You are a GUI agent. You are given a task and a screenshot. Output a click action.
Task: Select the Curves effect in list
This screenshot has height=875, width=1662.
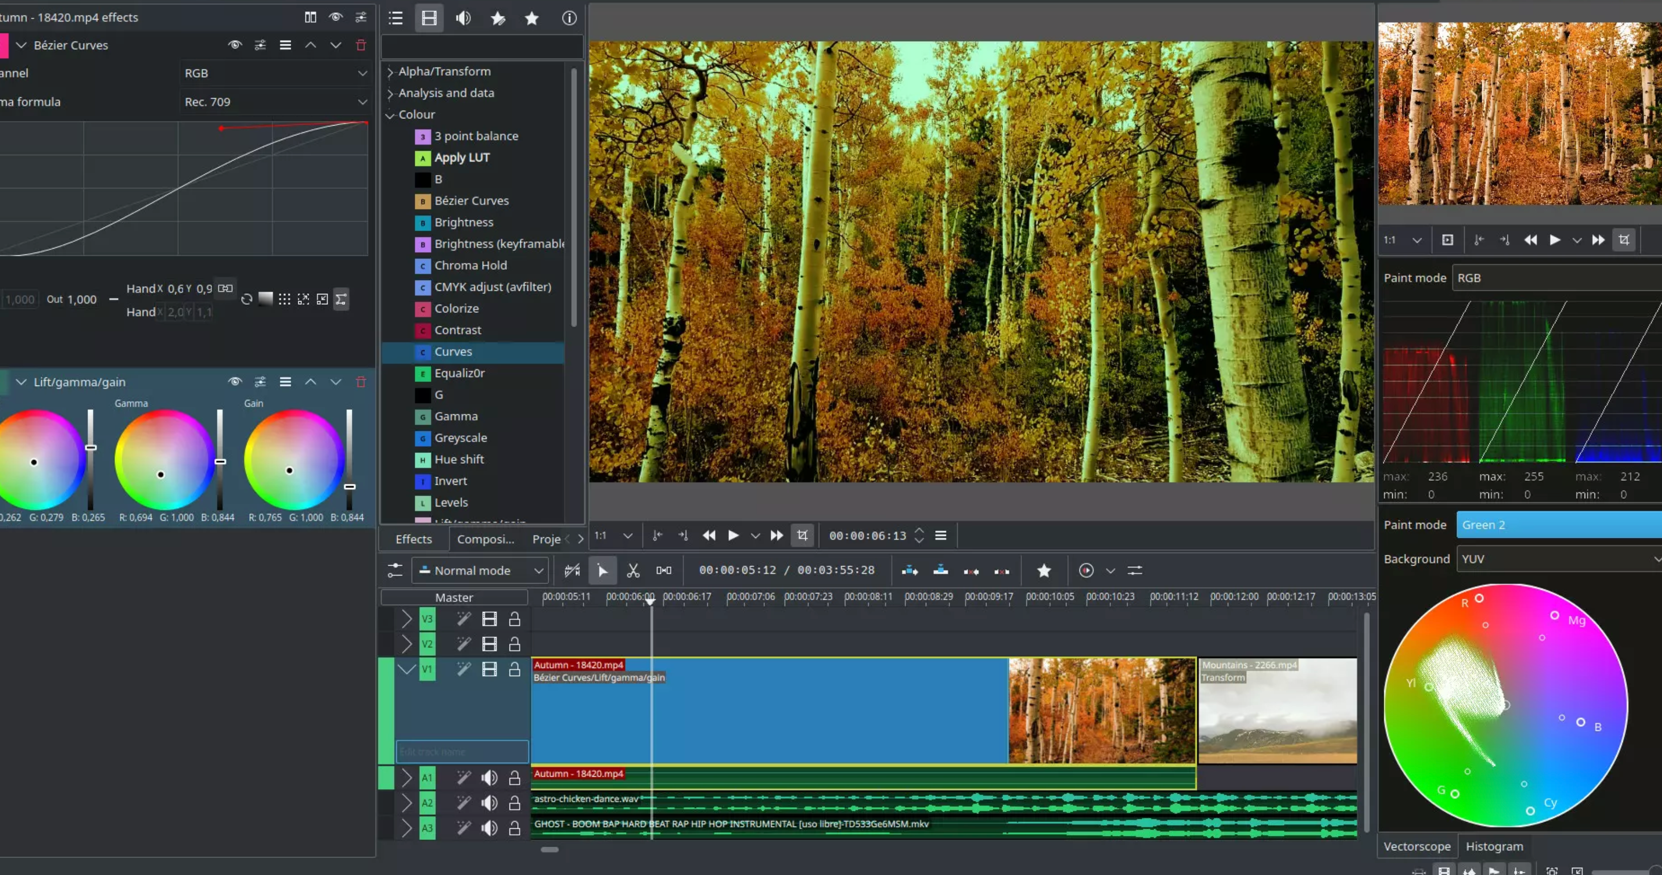click(x=453, y=352)
